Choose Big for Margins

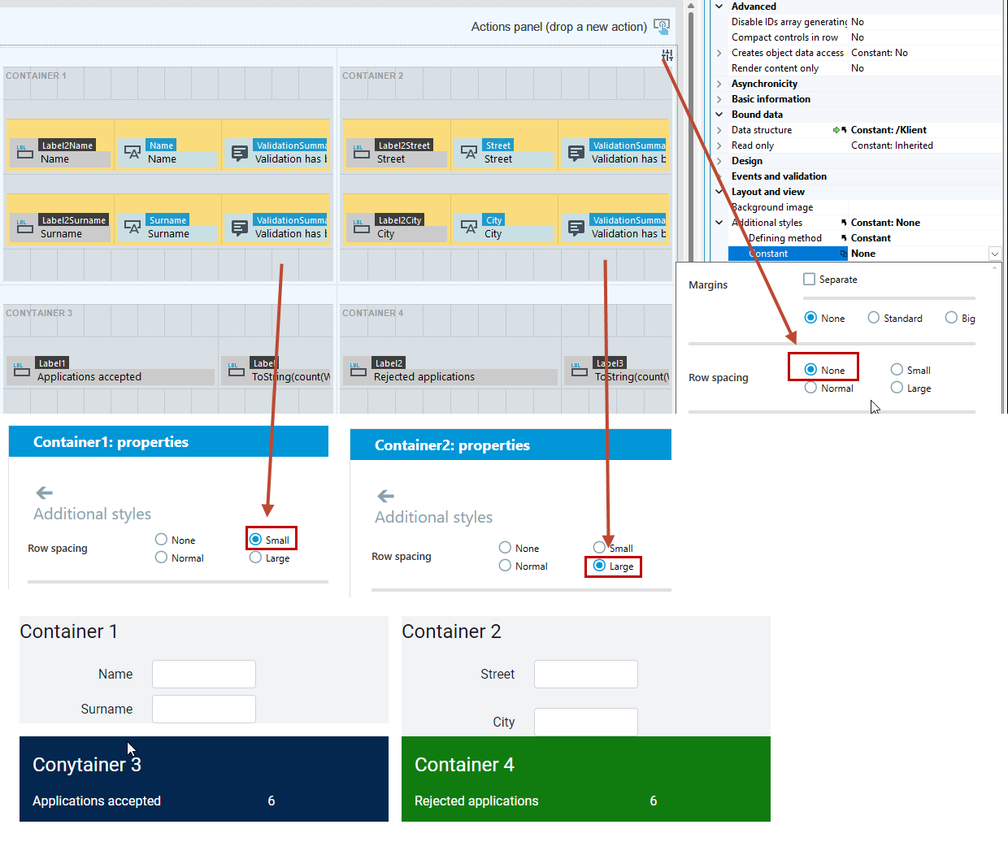click(951, 318)
